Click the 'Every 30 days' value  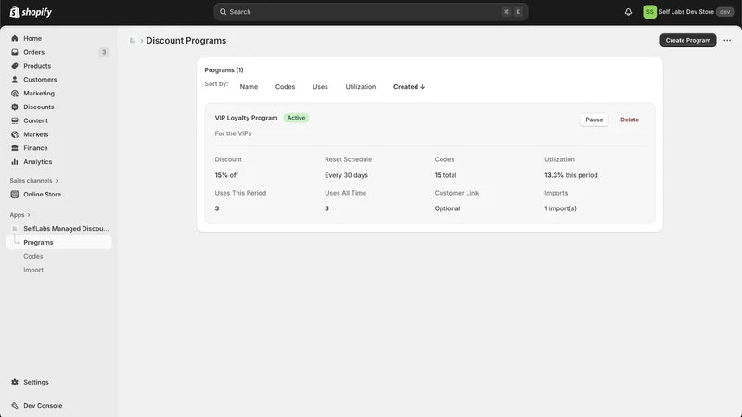[346, 175]
